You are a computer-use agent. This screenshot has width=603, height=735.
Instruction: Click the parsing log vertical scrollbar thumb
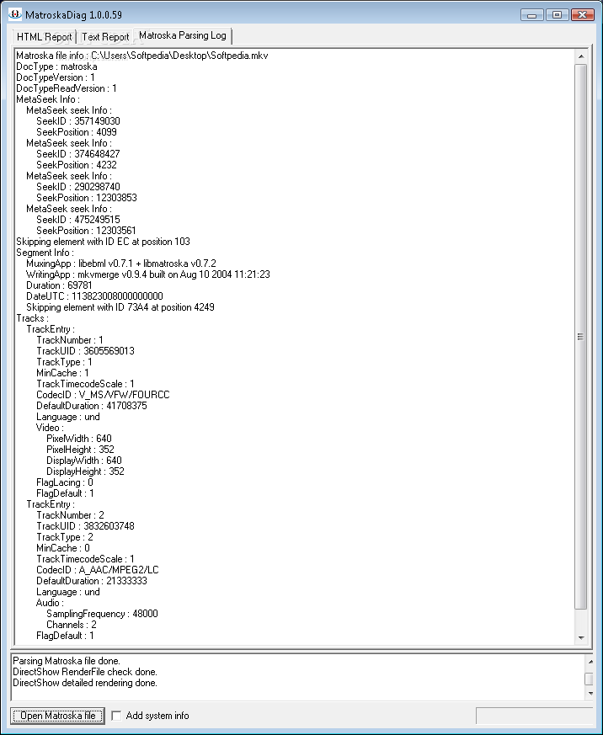(581, 337)
